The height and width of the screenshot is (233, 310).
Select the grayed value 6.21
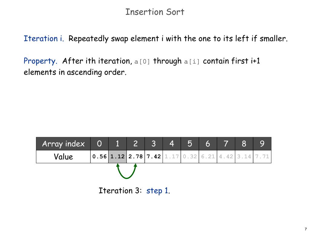pyautogui.click(x=208, y=157)
